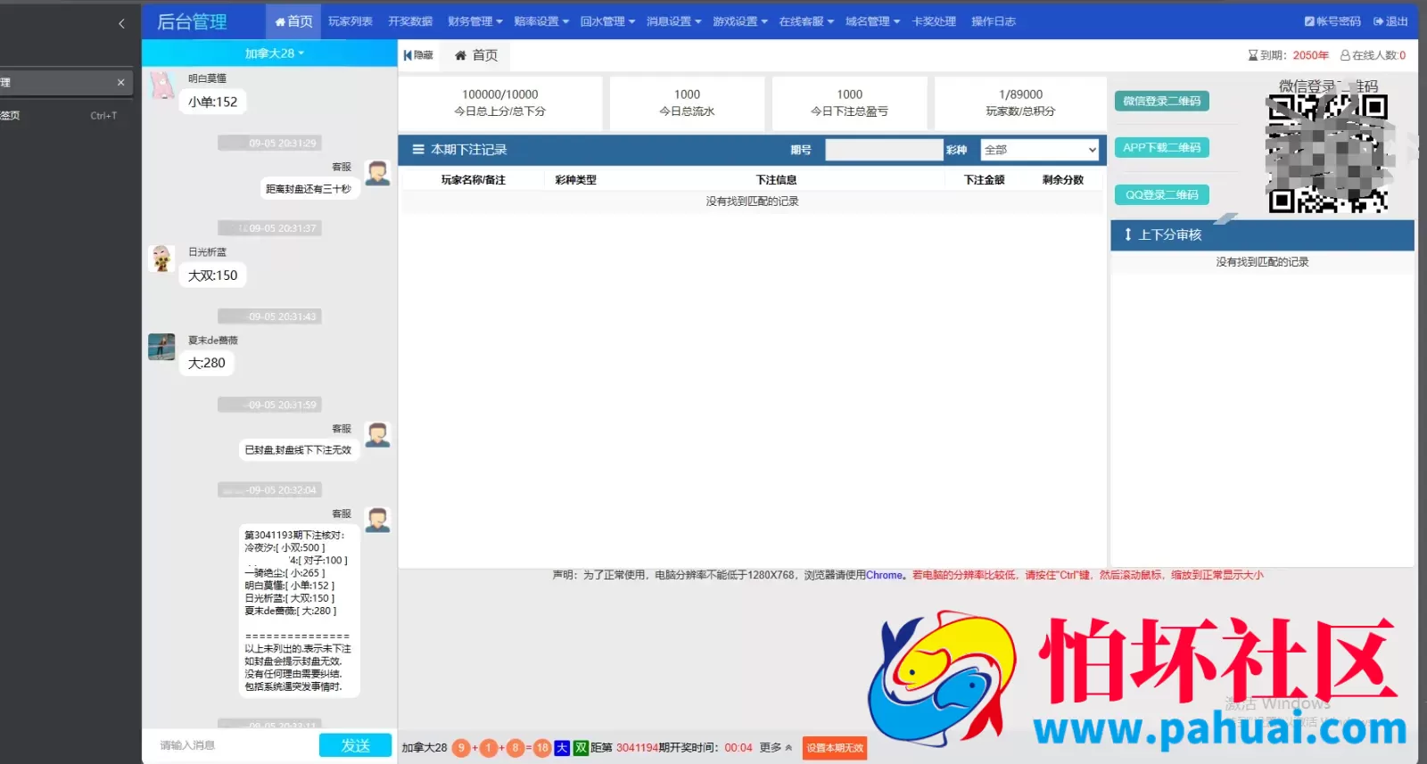Click 设置本期无效 invalidate period button
The width and height of the screenshot is (1427, 764).
click(x=835, y=748)
